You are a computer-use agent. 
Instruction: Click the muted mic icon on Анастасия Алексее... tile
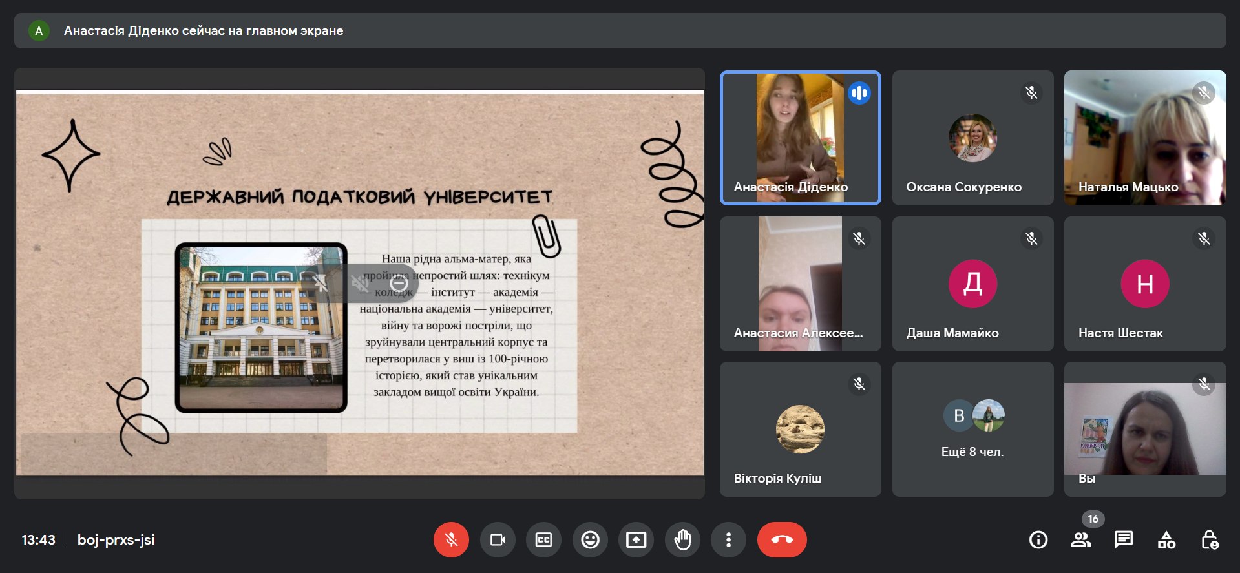point(859,238)
